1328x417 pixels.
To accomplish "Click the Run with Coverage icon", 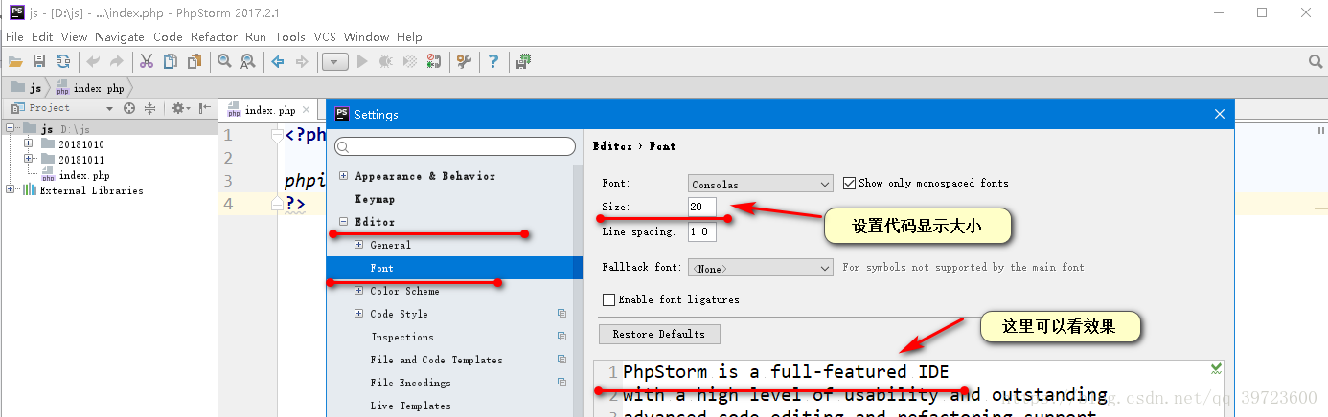I will coord(410,61).
